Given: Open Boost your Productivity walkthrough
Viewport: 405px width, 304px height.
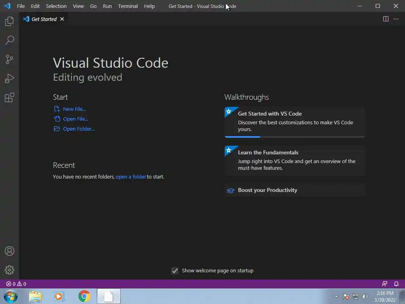Looking at the screenshot, I should tap(295, 190).
